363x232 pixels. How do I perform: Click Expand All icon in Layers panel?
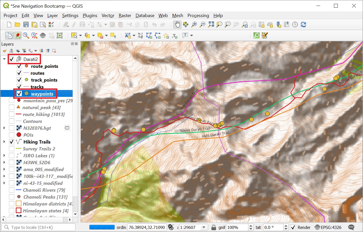point(42,51)
